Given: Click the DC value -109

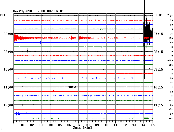Looking at the screenshot, I should (x=170, y=60).
